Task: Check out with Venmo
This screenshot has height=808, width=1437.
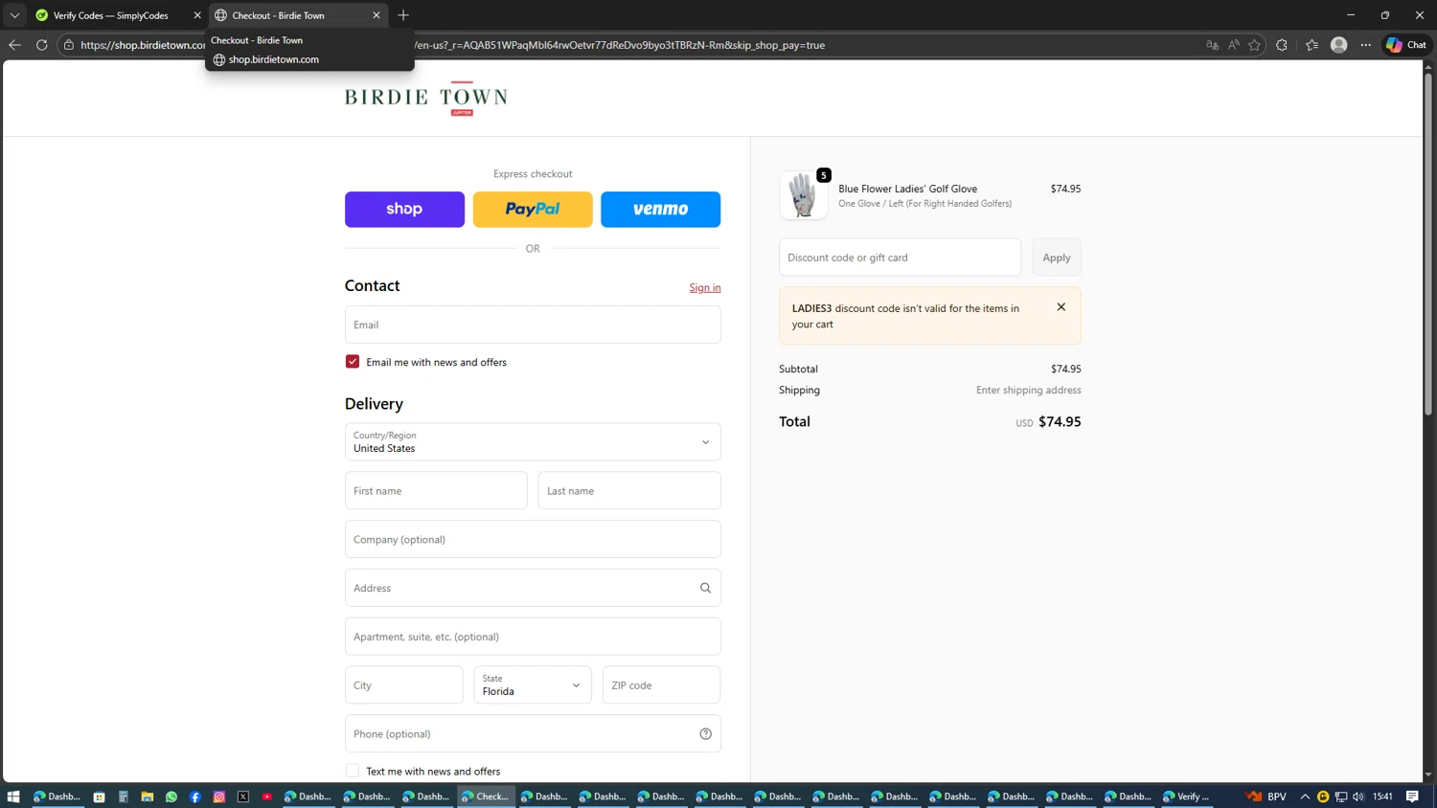Action: point(660,209)
